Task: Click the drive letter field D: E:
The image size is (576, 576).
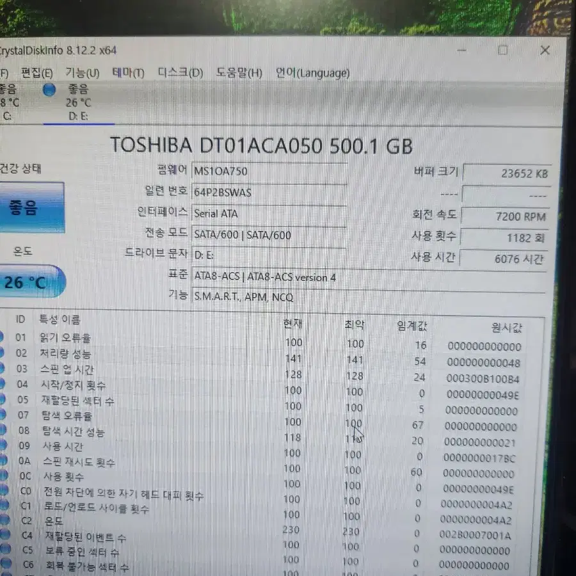Action: [269, 255]
